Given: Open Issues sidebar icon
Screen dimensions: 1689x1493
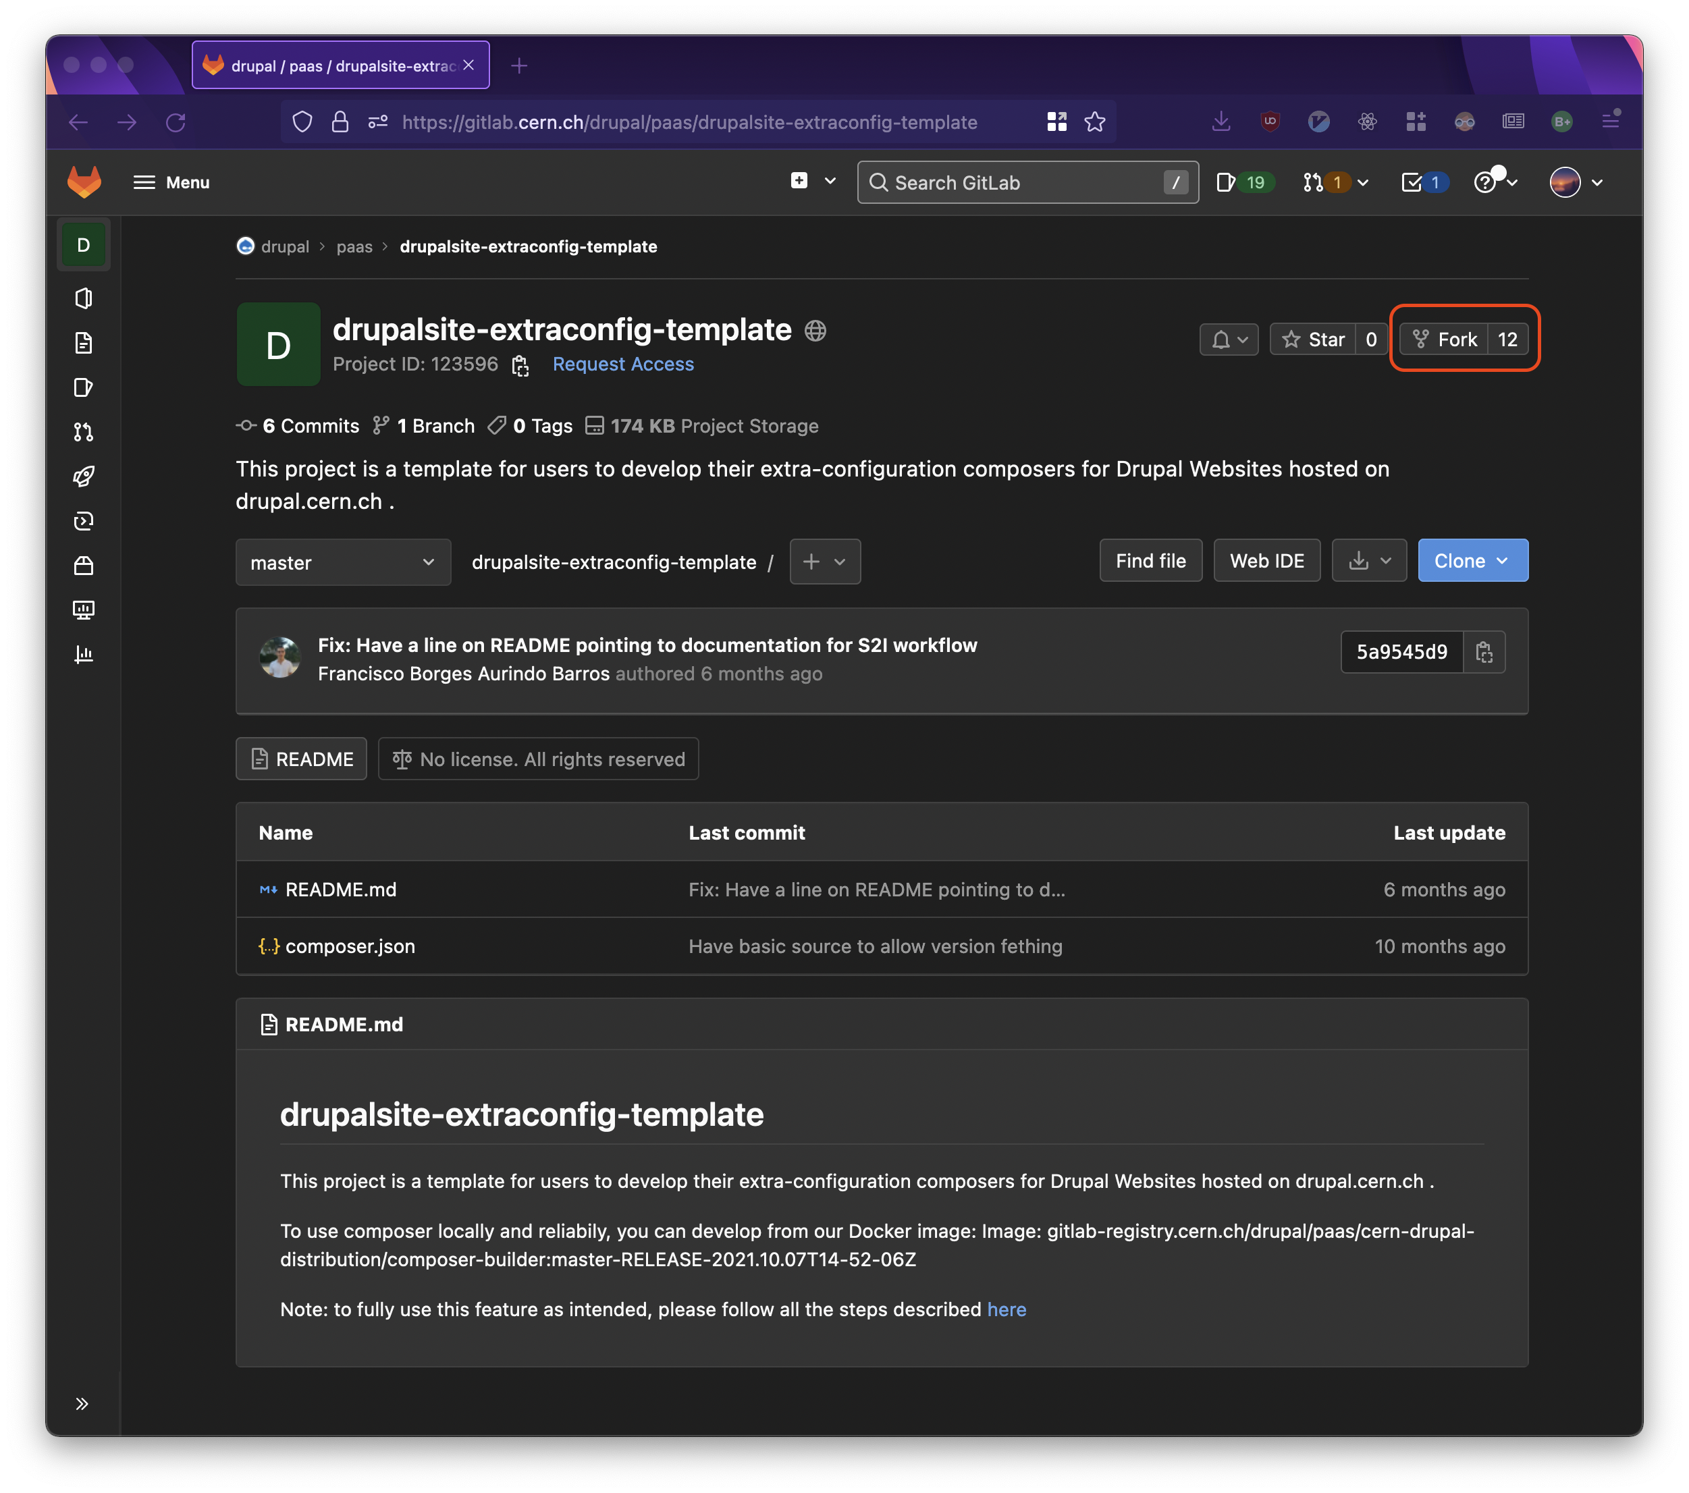Looking at the screenshot, I should 84,387.
